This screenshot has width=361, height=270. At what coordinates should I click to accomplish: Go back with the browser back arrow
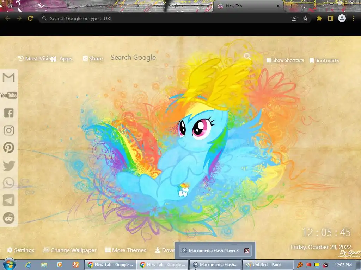click(8, 18)
